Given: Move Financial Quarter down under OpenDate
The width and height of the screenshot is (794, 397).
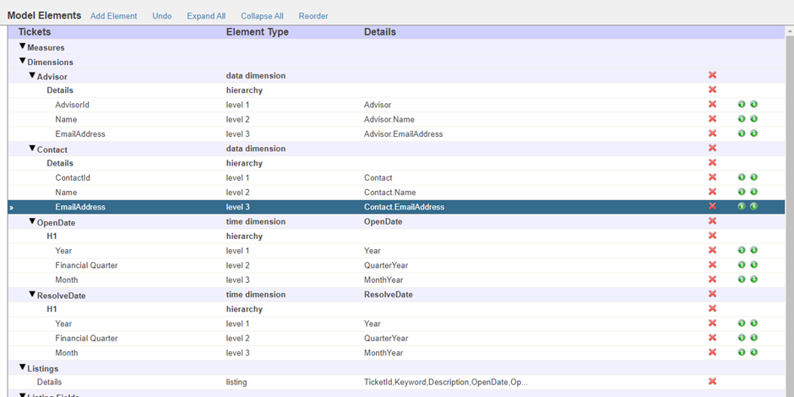Looking at the screenshot, I should 753,265.
